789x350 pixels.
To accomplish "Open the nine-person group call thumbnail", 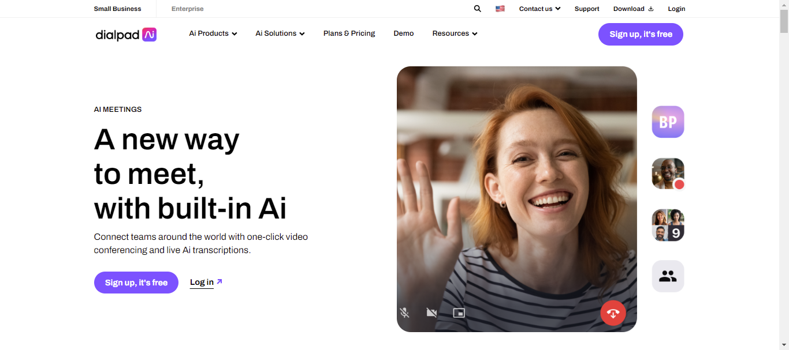I will (x=668, y=225).
